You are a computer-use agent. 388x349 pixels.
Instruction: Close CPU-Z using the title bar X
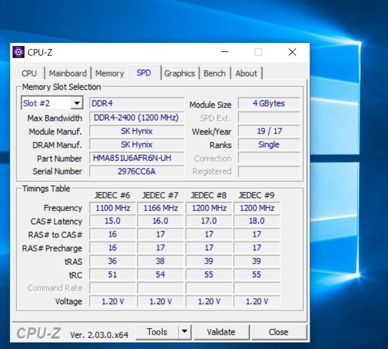(292, 52)
